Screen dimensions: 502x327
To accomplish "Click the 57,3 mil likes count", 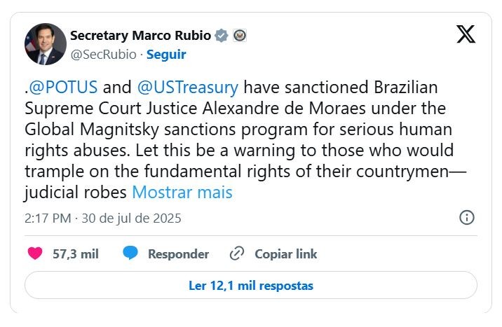I will [76, 253].
